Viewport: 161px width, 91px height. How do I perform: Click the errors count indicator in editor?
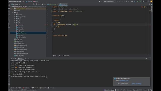tap(142, 7)
